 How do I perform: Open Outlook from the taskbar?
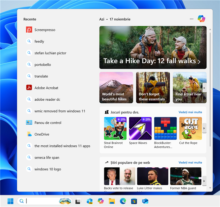(x=145, y=201)
